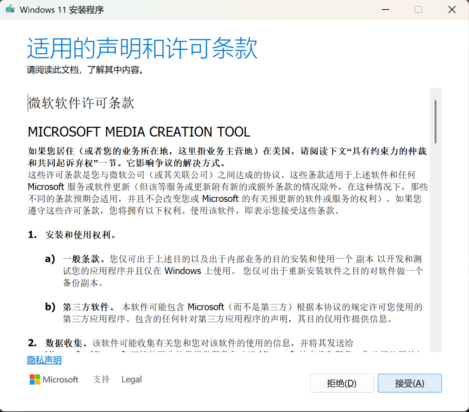Click the Decline button 拒绝(D)

coord(342,383)
